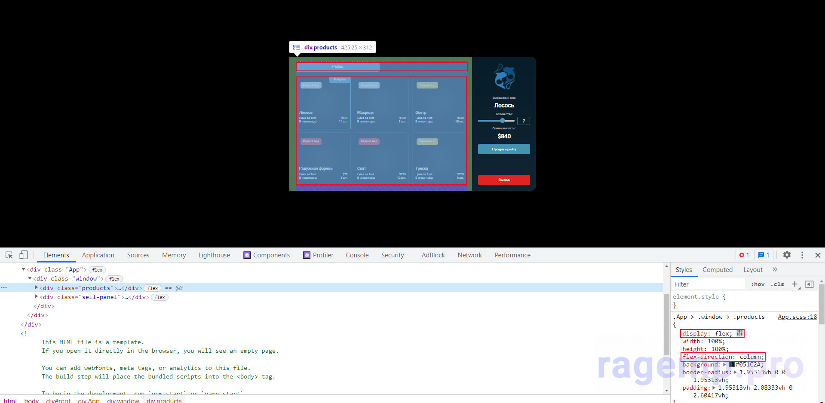Select the Styles sidebar tab
825x403 pixels.
[x=684, y=269]
